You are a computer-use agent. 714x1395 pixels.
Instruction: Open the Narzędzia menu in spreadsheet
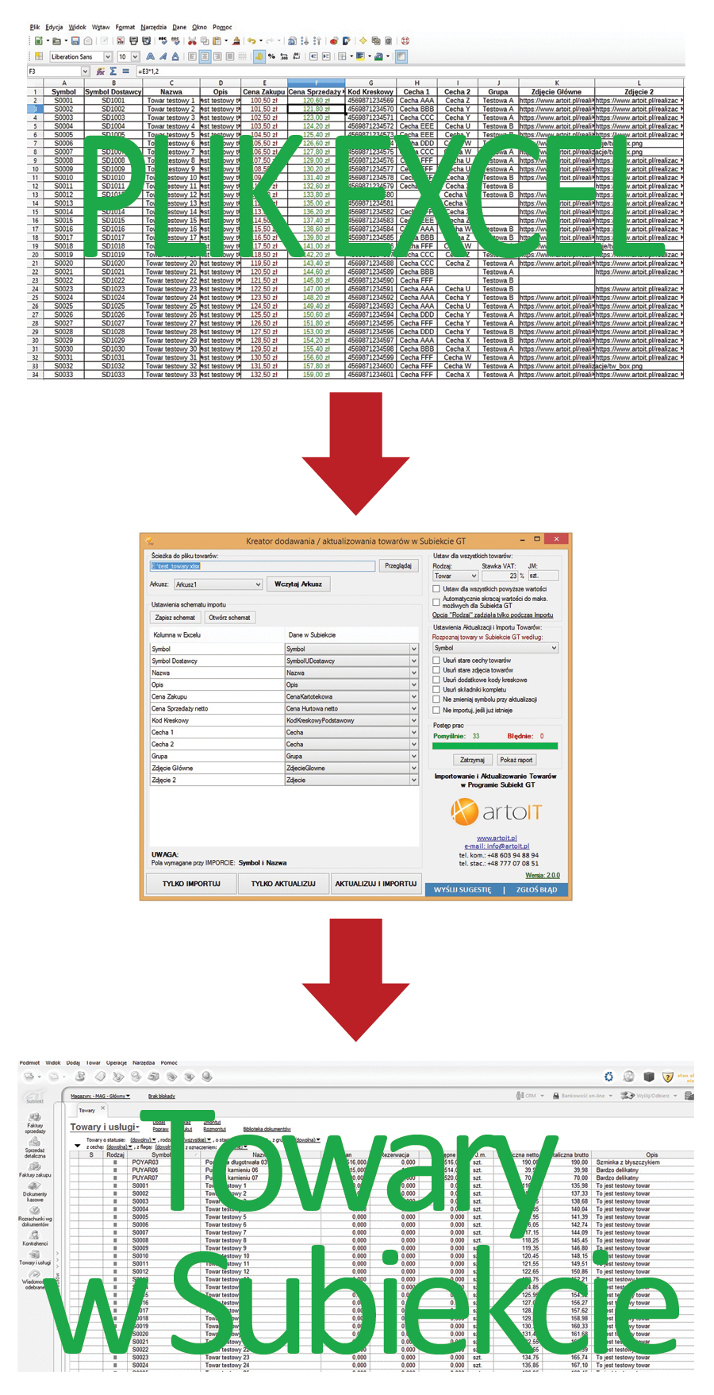pyautogui.click(x=153, y=27)
